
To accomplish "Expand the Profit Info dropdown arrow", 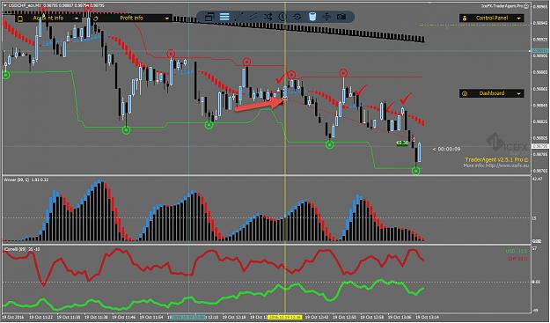I will coord(167,18).
